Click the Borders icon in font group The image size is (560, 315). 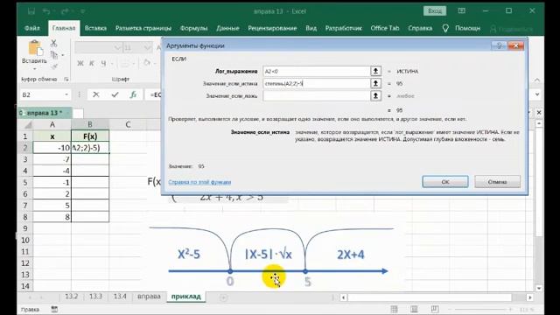(124, 64)
